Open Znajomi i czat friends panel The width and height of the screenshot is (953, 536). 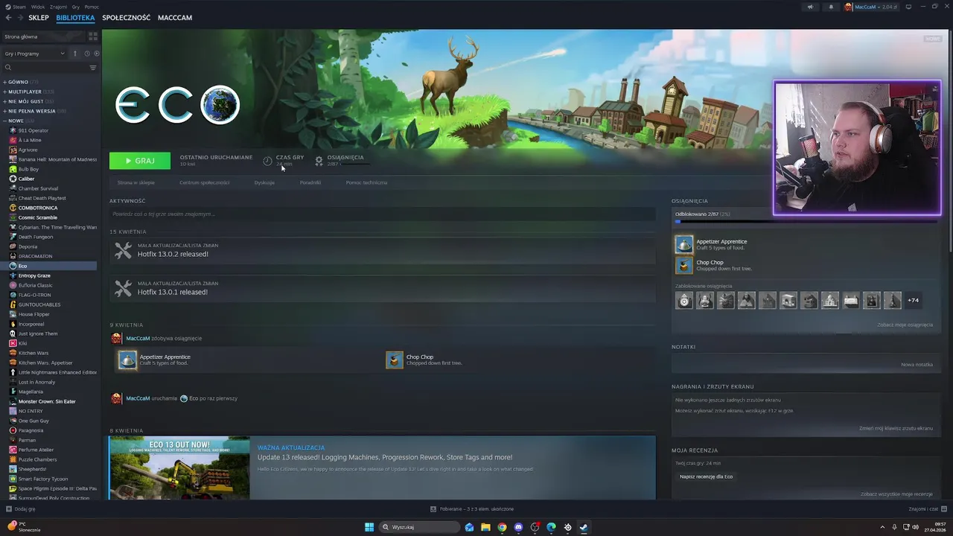click(x=927, y=509)
